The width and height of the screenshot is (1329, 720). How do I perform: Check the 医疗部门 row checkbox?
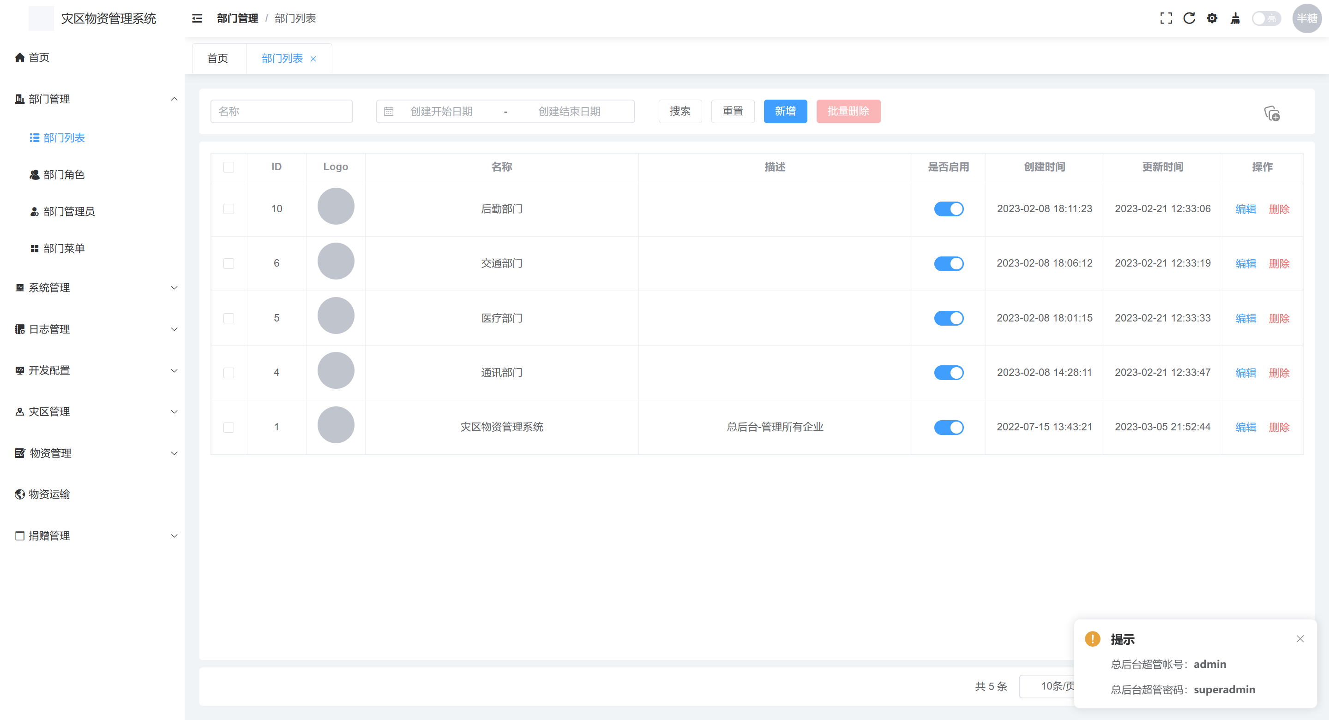(229, 318)
